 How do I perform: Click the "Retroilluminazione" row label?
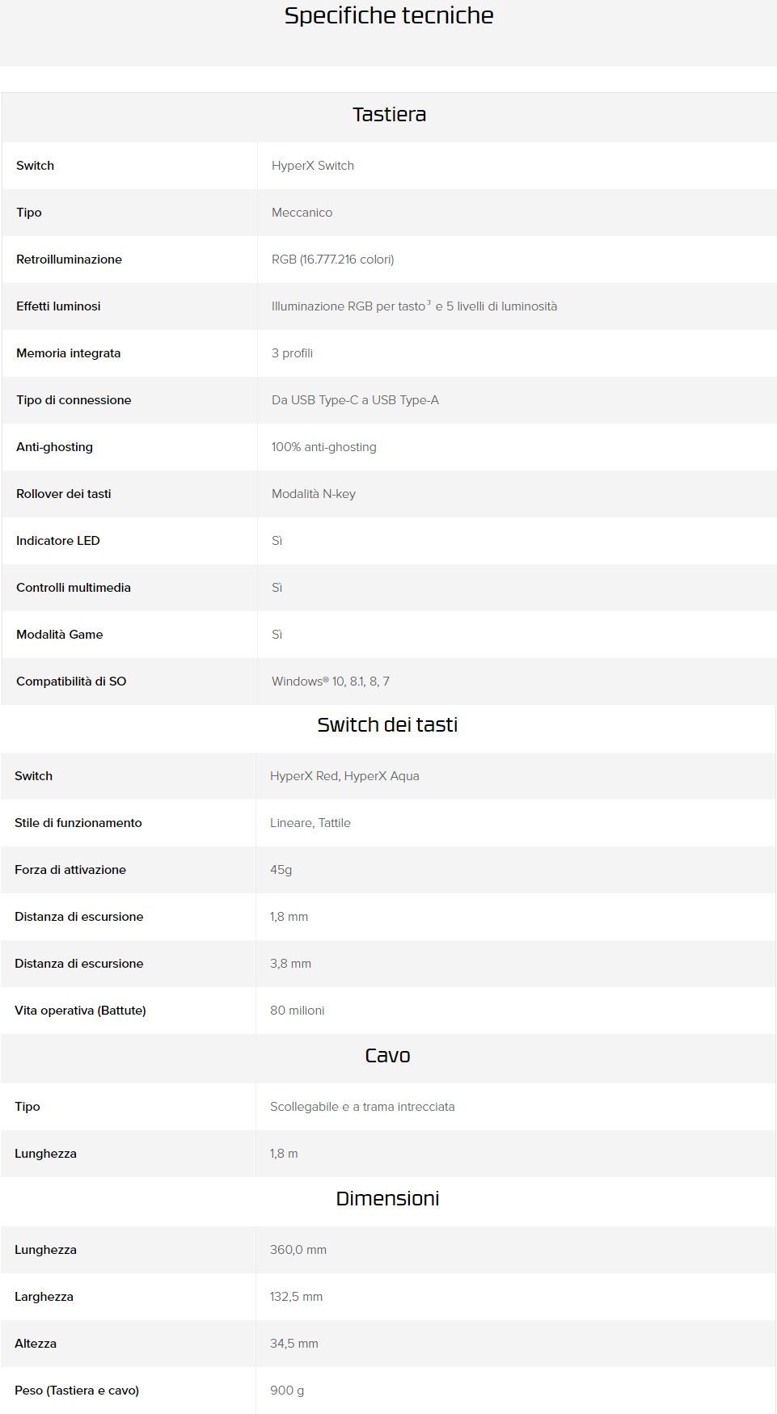[x=69, y=260]
